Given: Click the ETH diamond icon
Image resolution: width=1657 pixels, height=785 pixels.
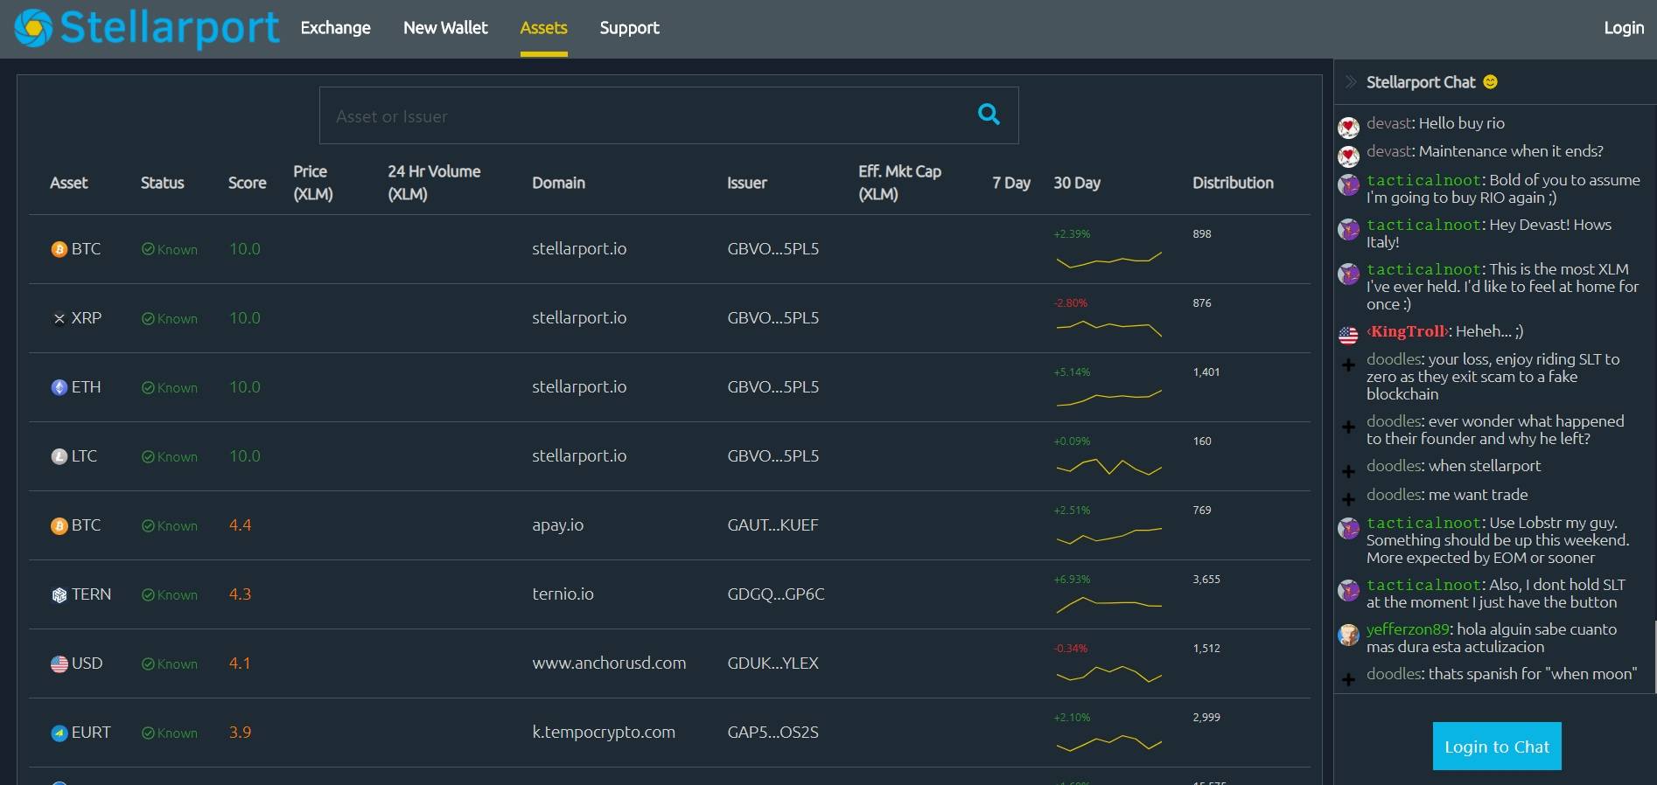Looking at the screenshot, I should pos(59,387).
